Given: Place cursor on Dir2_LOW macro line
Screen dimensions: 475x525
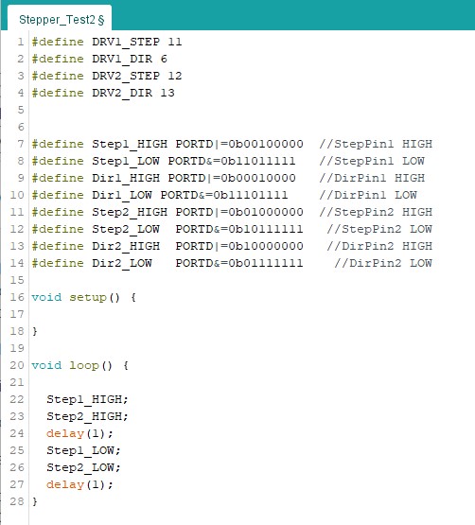Looking at the screenshot, I should pos(167,263).
